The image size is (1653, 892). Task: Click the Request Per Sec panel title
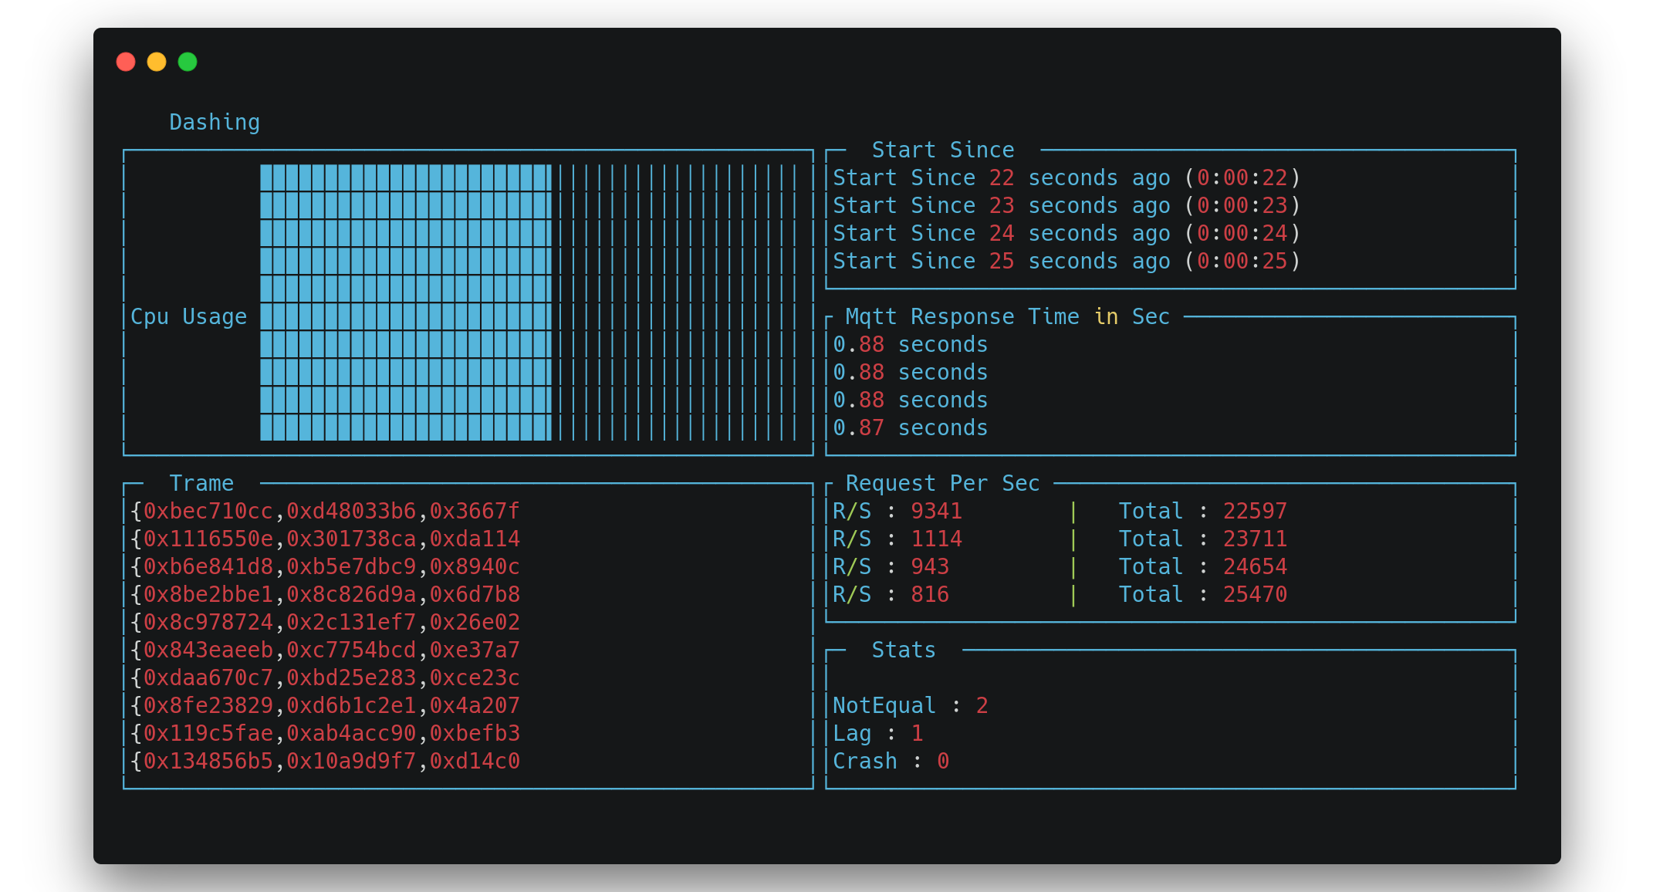click(942, 483)
